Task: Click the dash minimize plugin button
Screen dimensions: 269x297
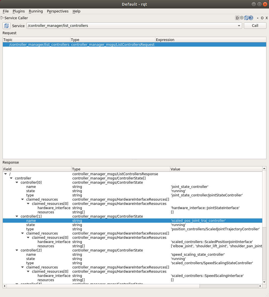Action: click(258, 18)
